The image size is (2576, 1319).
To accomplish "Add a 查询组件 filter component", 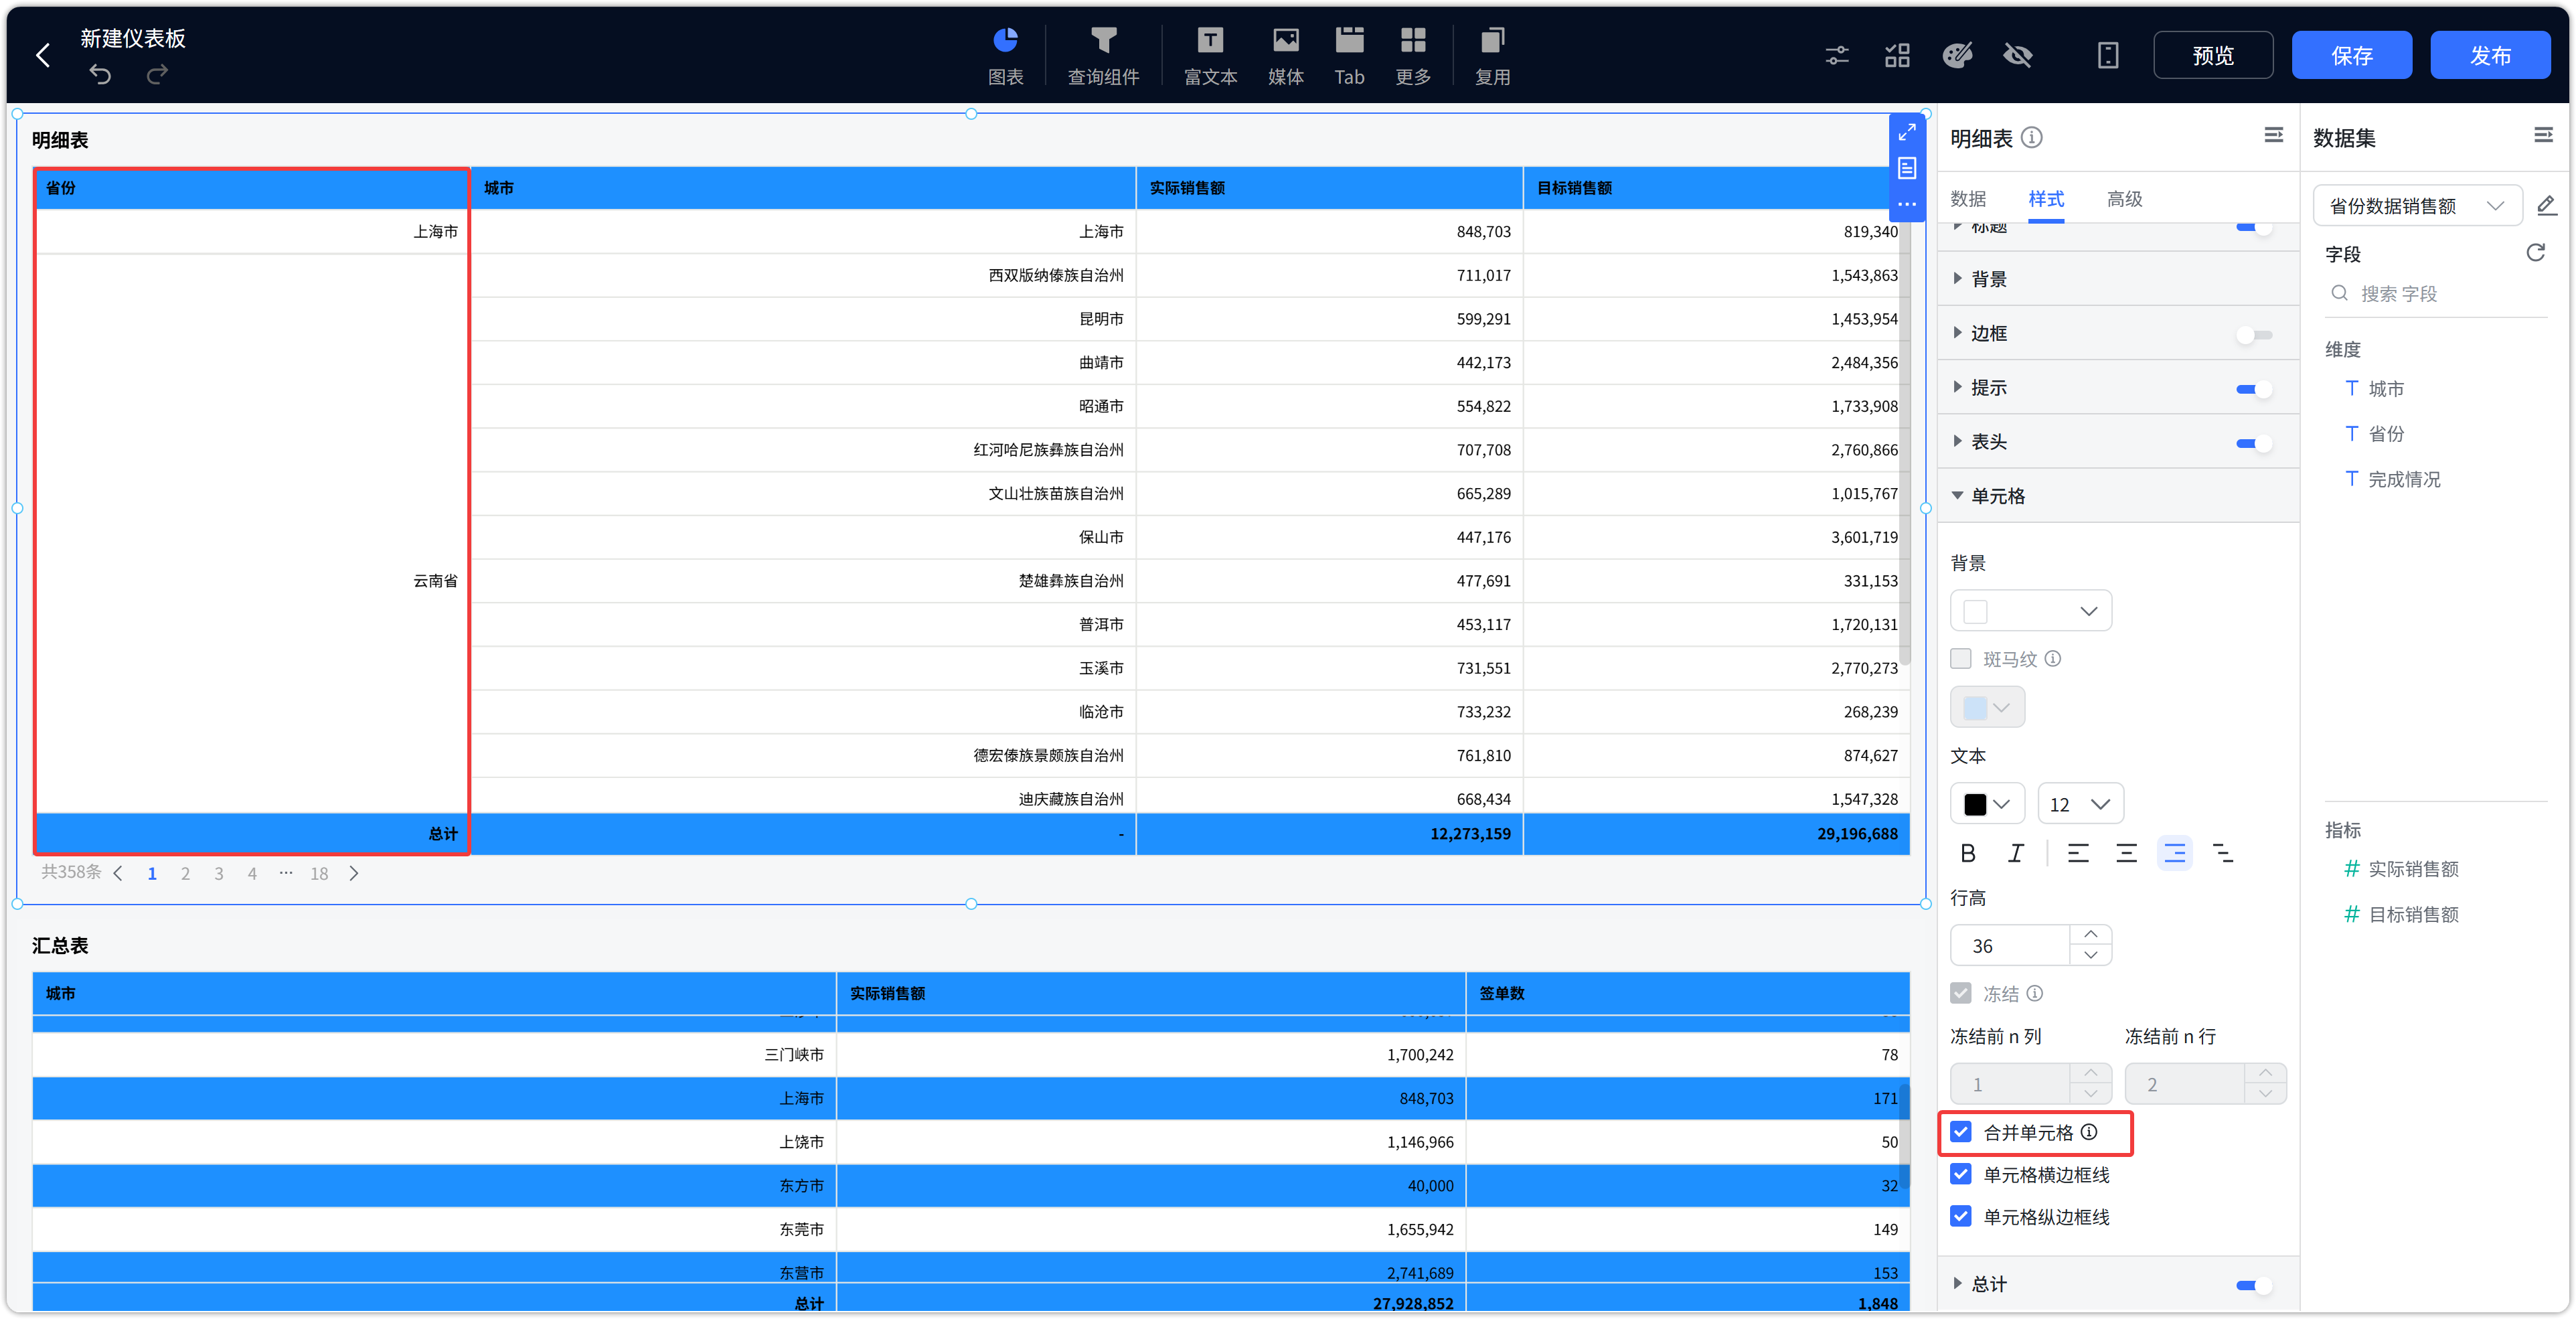I will pyautogui.click(x=1103, y=55).
